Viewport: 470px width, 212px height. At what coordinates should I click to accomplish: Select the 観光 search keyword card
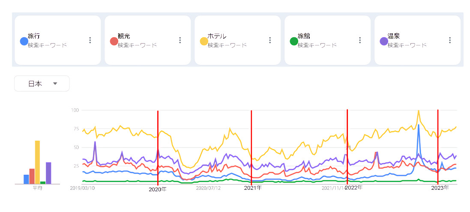coord(148,40)
